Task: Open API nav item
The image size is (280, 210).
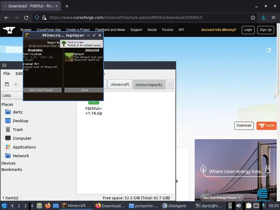Action: click(x=181, y=30)
